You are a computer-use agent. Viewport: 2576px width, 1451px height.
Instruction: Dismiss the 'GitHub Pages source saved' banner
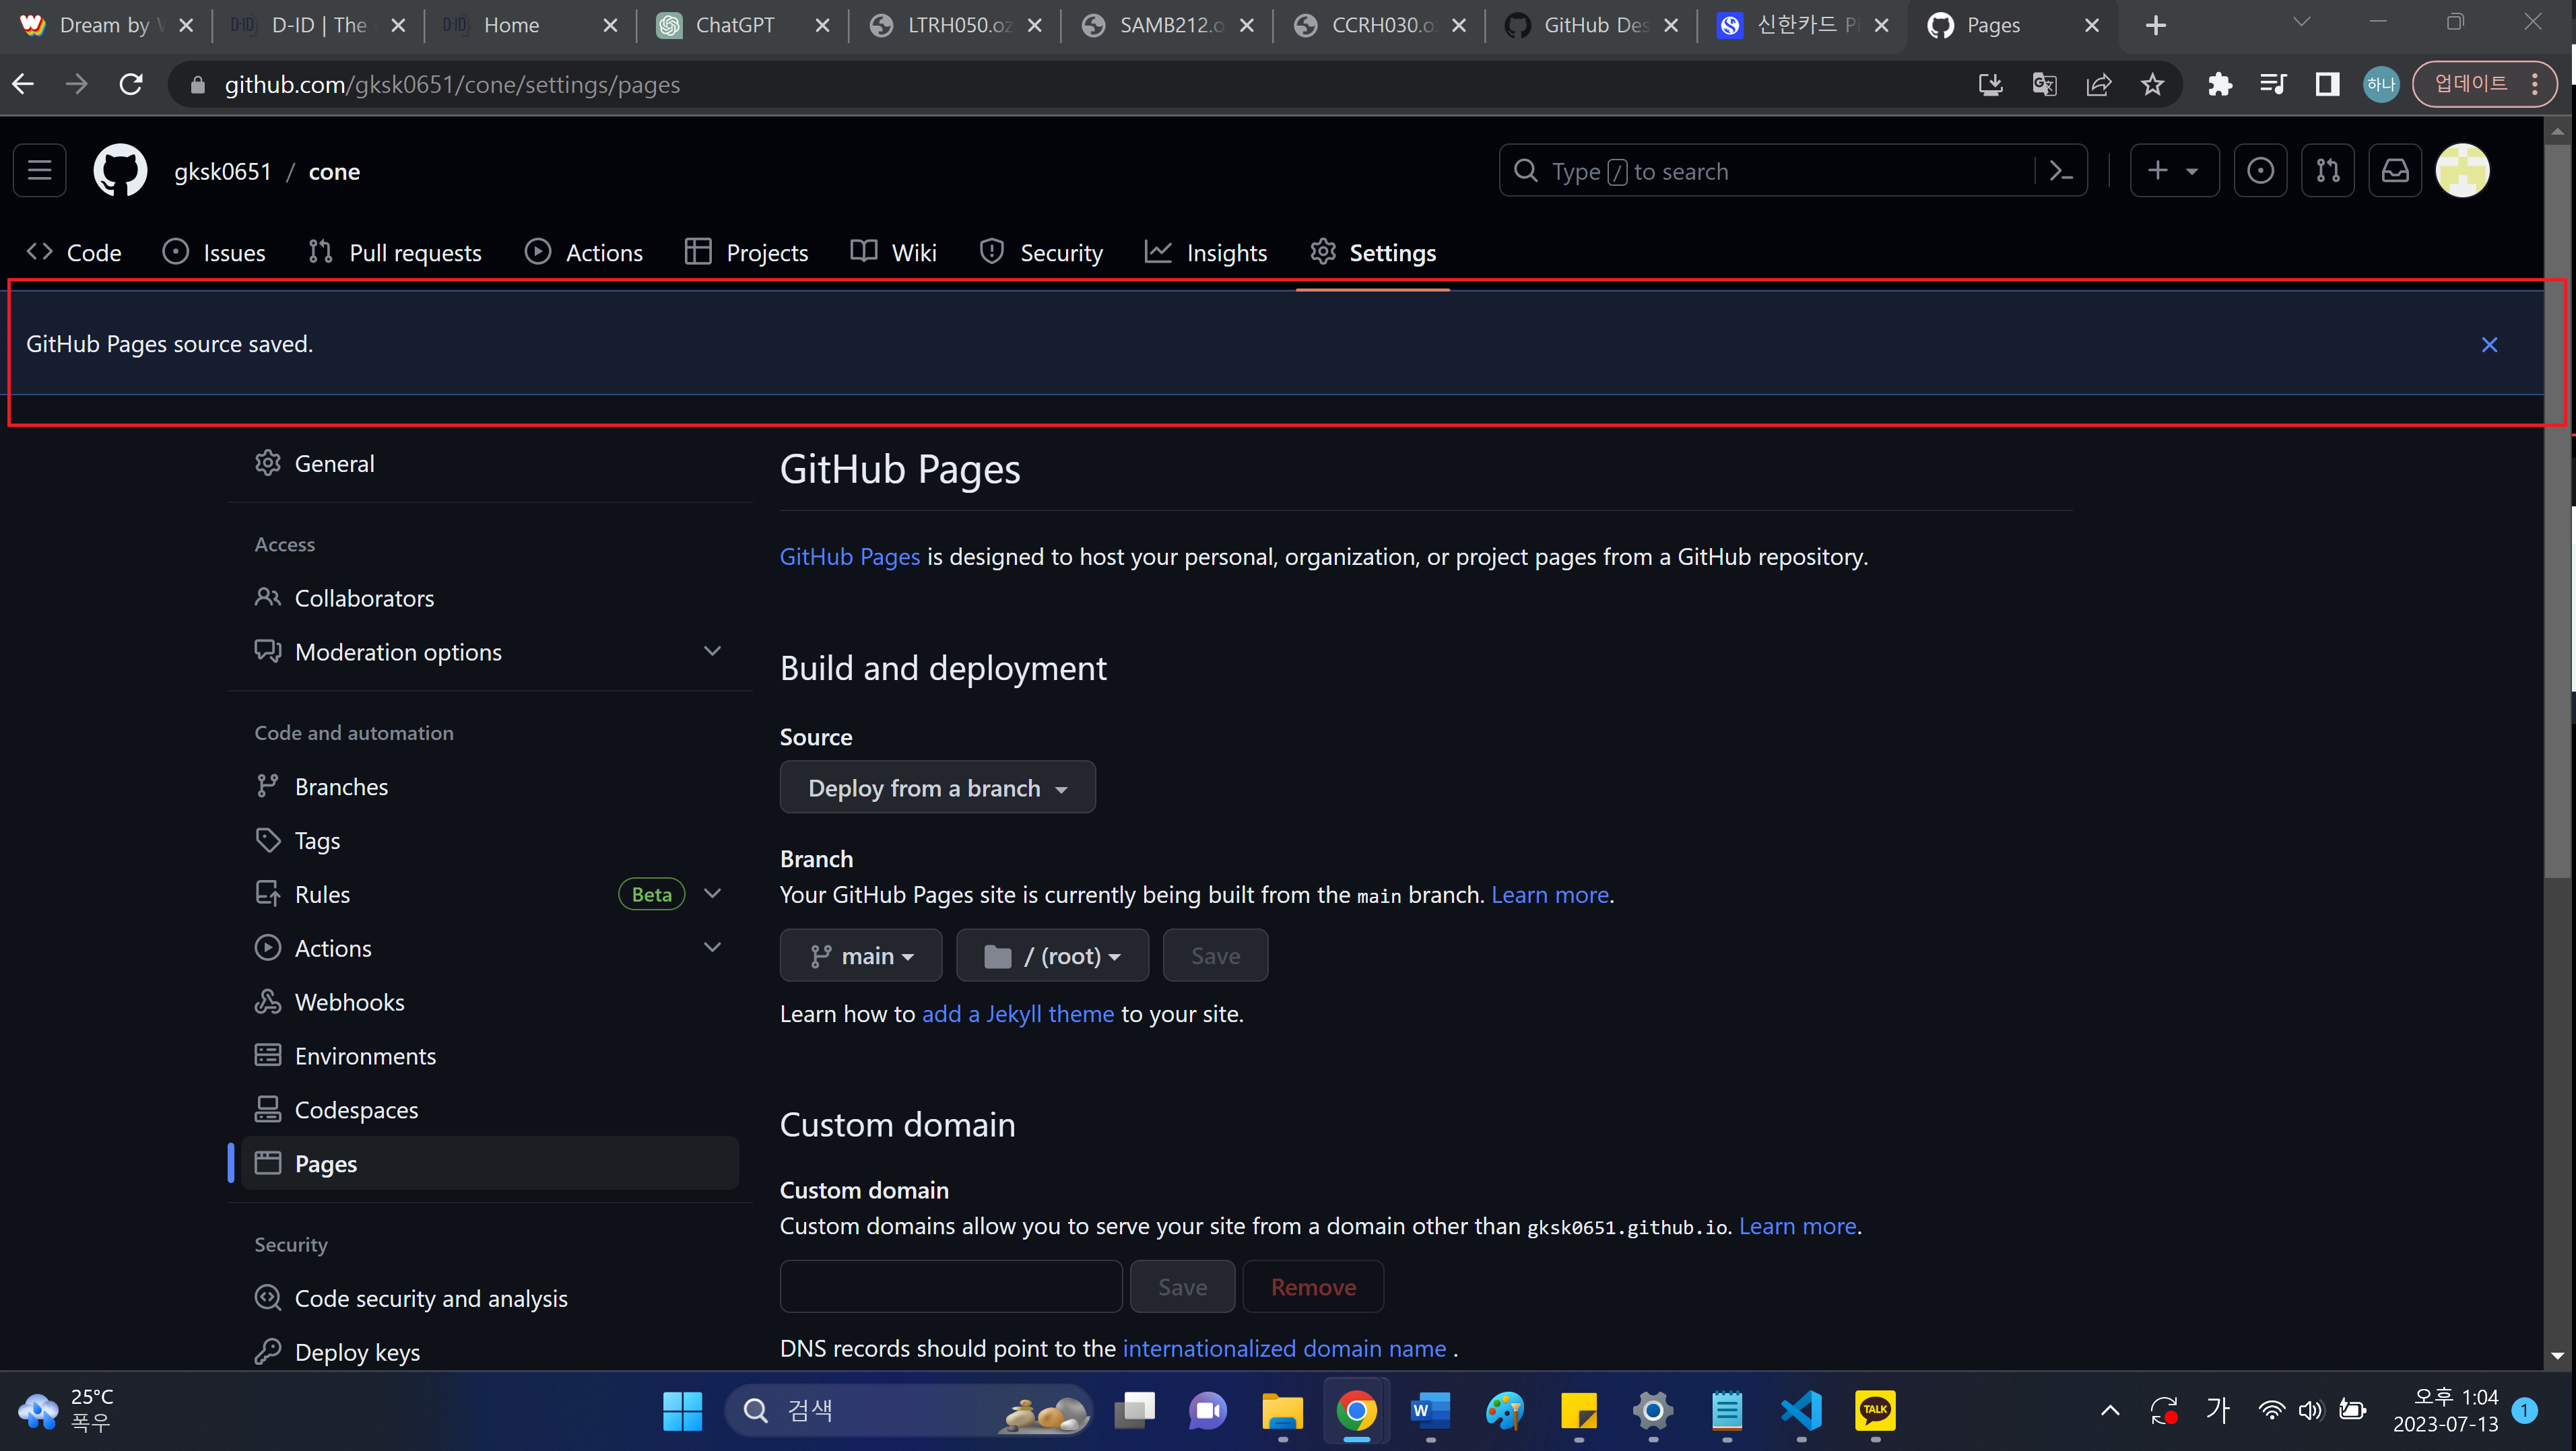[2489, 345]
